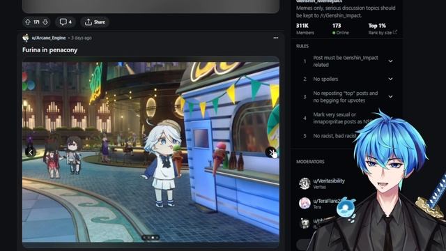The width and height of the screenshot is (446, 251).
Task: Advance to the next gallery image
Action: [x=271, y=153]
